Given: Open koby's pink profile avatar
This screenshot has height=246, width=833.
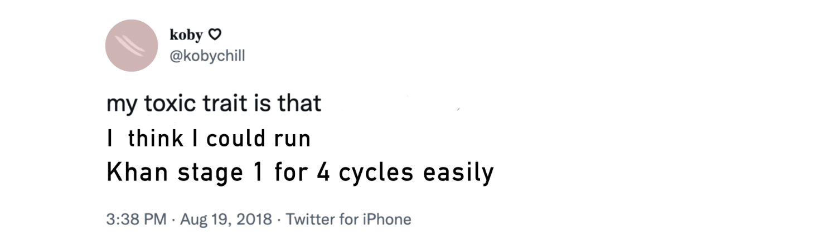Looking at the screenshot, I should pos(132,46).
